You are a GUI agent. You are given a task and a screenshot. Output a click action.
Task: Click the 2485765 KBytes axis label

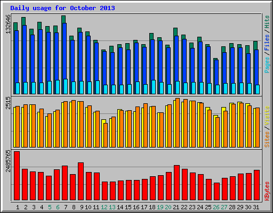pos(8,161)
